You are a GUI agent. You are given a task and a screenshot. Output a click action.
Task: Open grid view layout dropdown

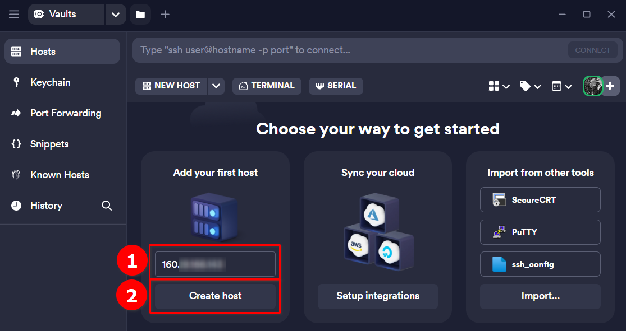[x=499, y=86]
